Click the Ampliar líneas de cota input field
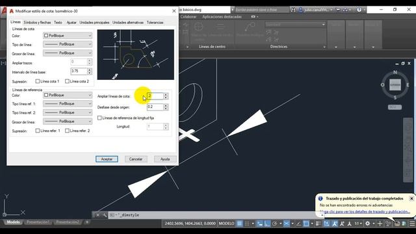Image resolution: width=416 pixels, height=234 pixels. 155,96
